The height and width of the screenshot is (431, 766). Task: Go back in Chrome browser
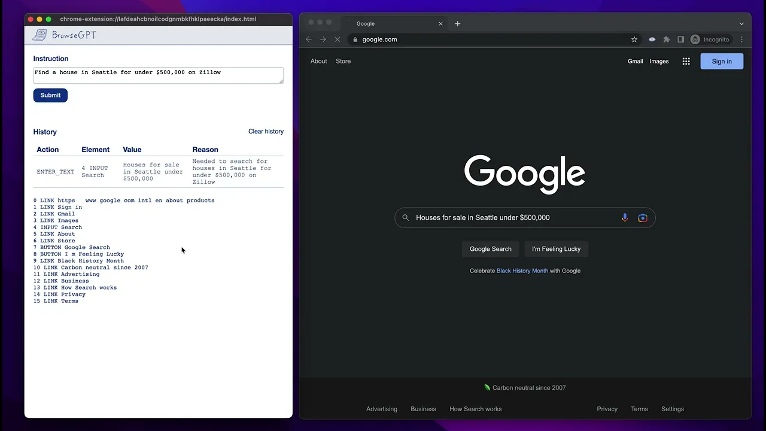[309, 40]
